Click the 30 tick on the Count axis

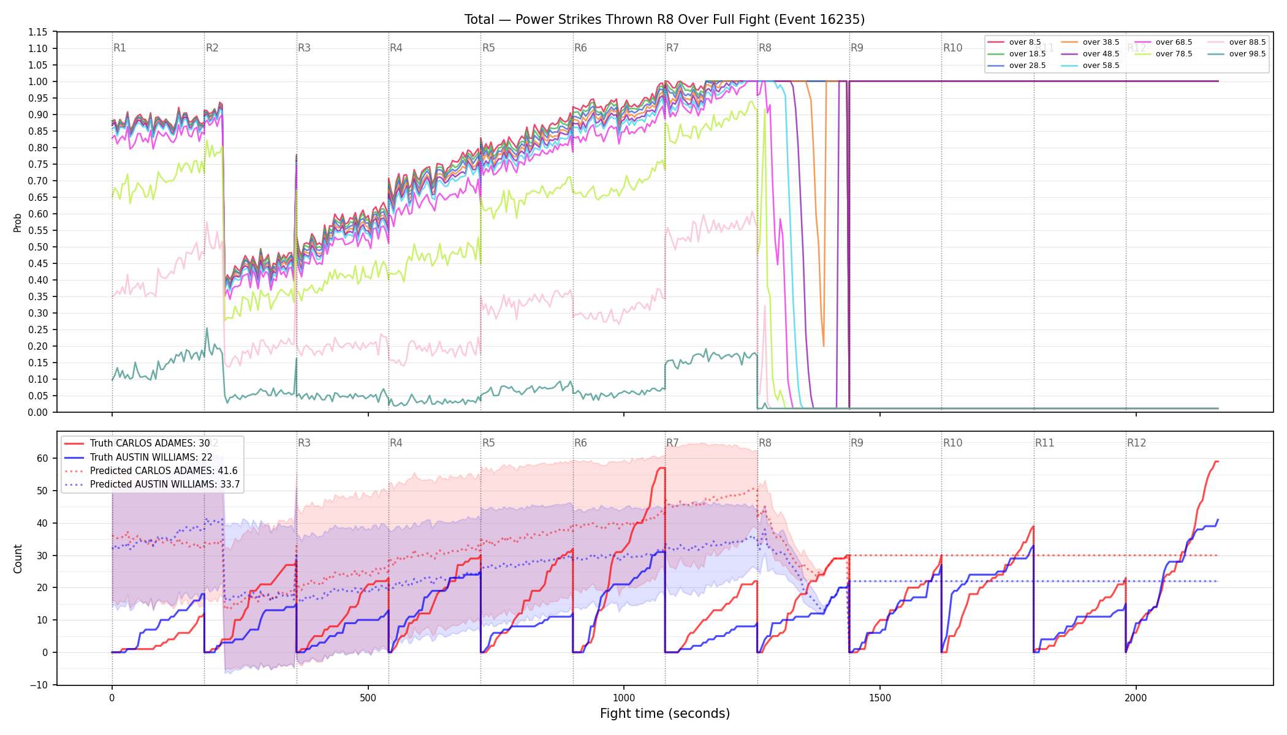42,556
